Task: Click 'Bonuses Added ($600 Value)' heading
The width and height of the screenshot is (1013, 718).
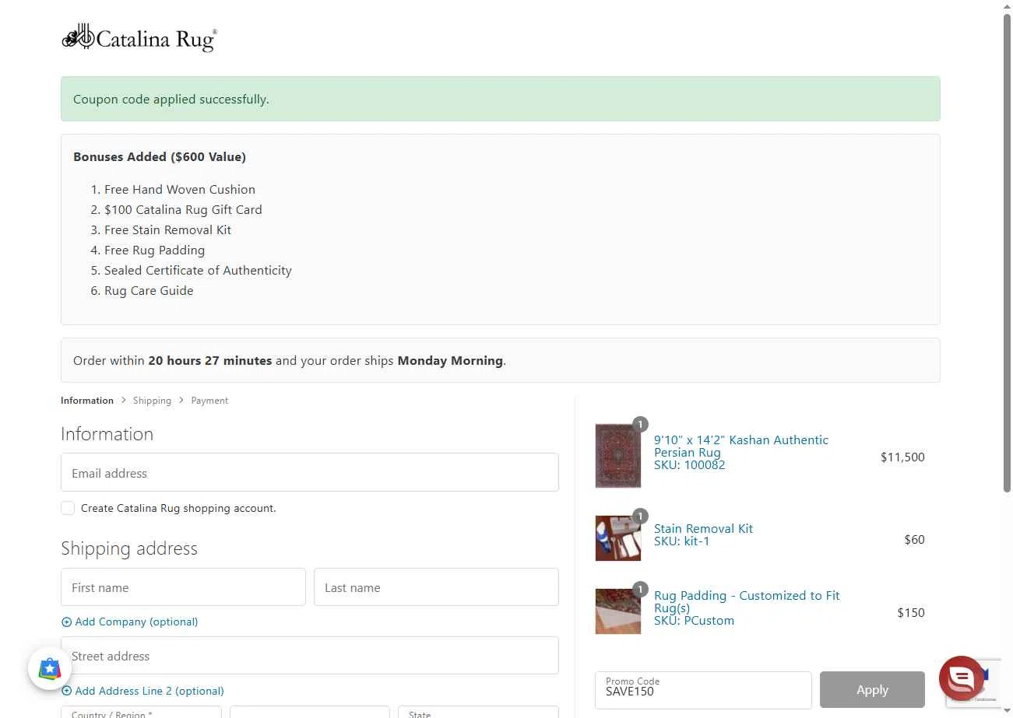Action: [160, 157]
